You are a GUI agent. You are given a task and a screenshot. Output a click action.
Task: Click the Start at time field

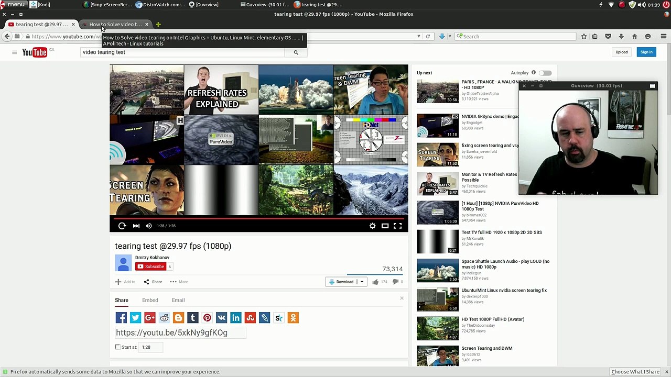151,347
